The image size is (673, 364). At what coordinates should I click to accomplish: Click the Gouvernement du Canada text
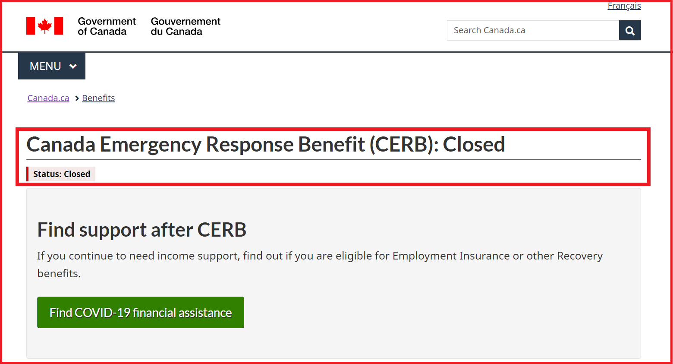coord(186,26)
